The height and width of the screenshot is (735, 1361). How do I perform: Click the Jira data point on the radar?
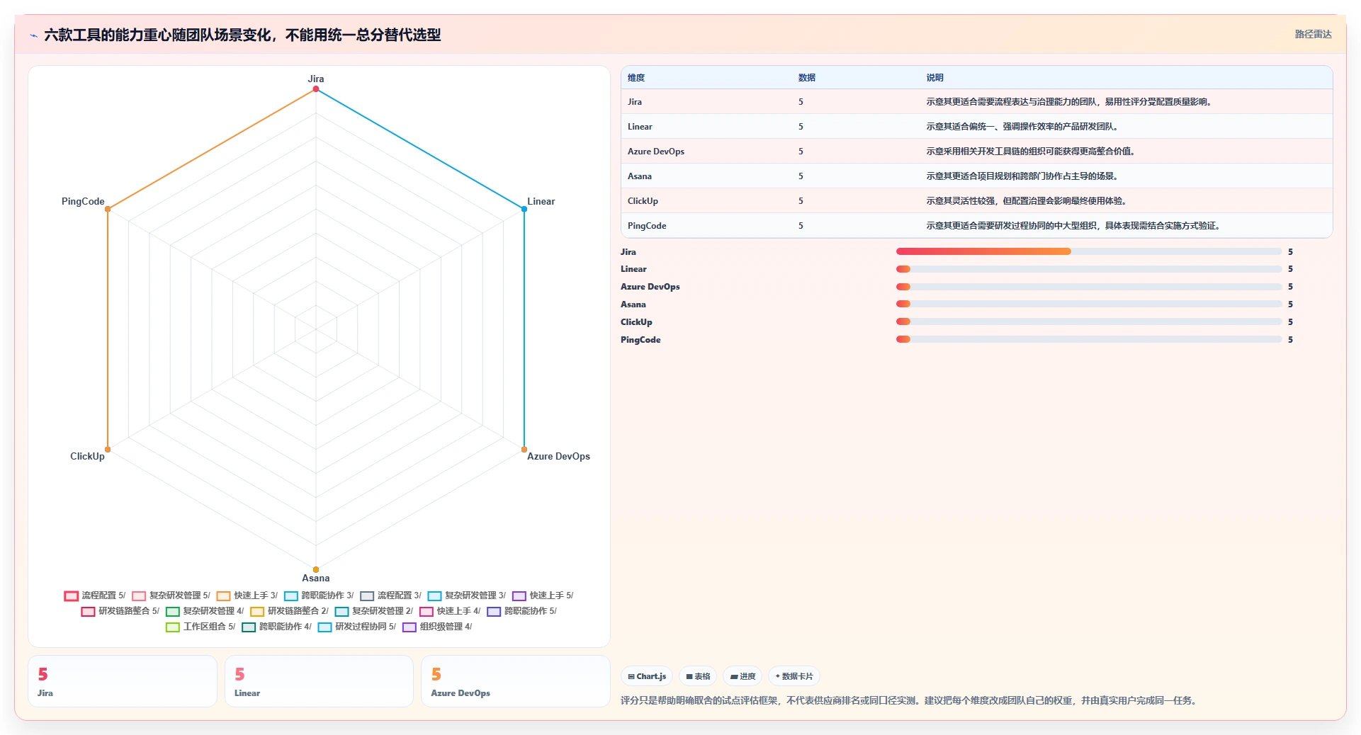(x=316, y=89)
